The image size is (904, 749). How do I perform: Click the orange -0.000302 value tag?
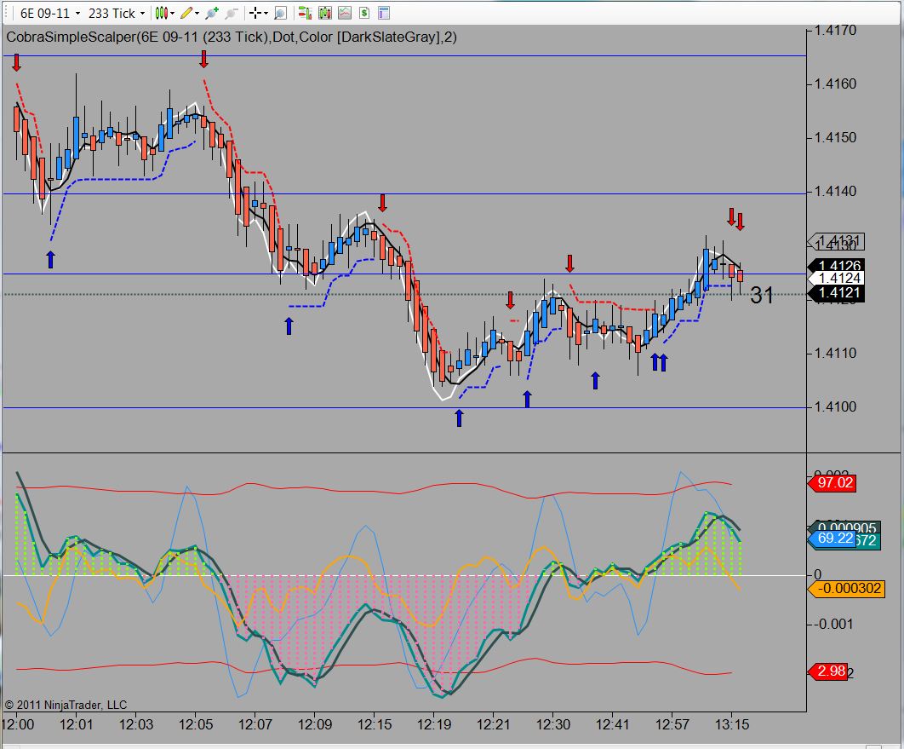(x=846, y=589)
